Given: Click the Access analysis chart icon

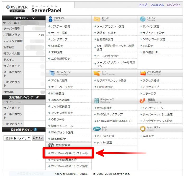Looking at the screenshot, I should [143, 73].
